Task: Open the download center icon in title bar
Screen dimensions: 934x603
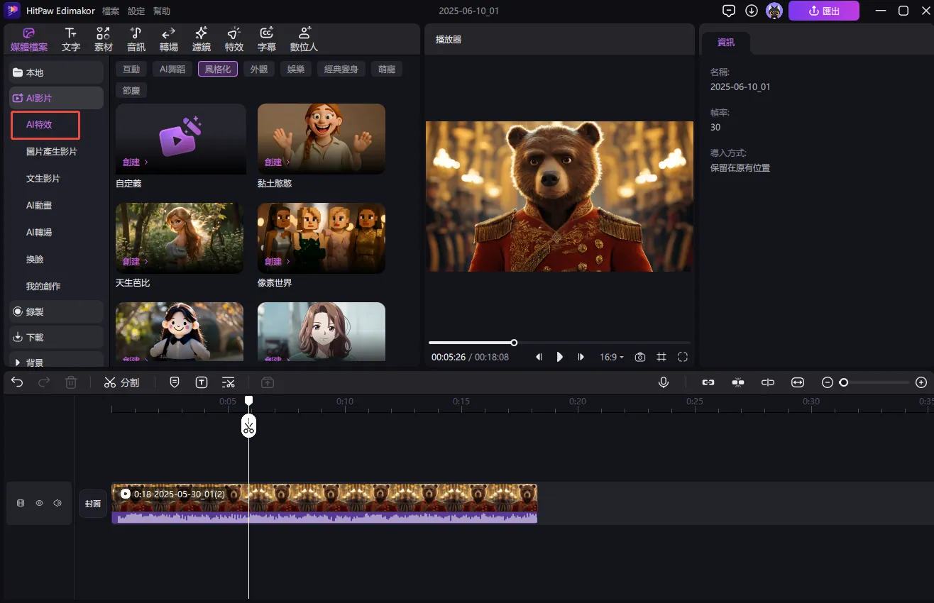Action: pos(752,11)
